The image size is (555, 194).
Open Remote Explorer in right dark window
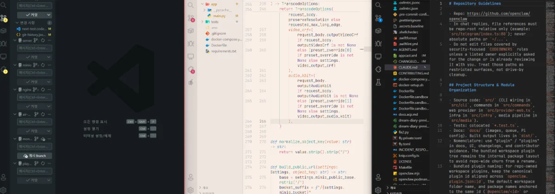tap(378, 56)
